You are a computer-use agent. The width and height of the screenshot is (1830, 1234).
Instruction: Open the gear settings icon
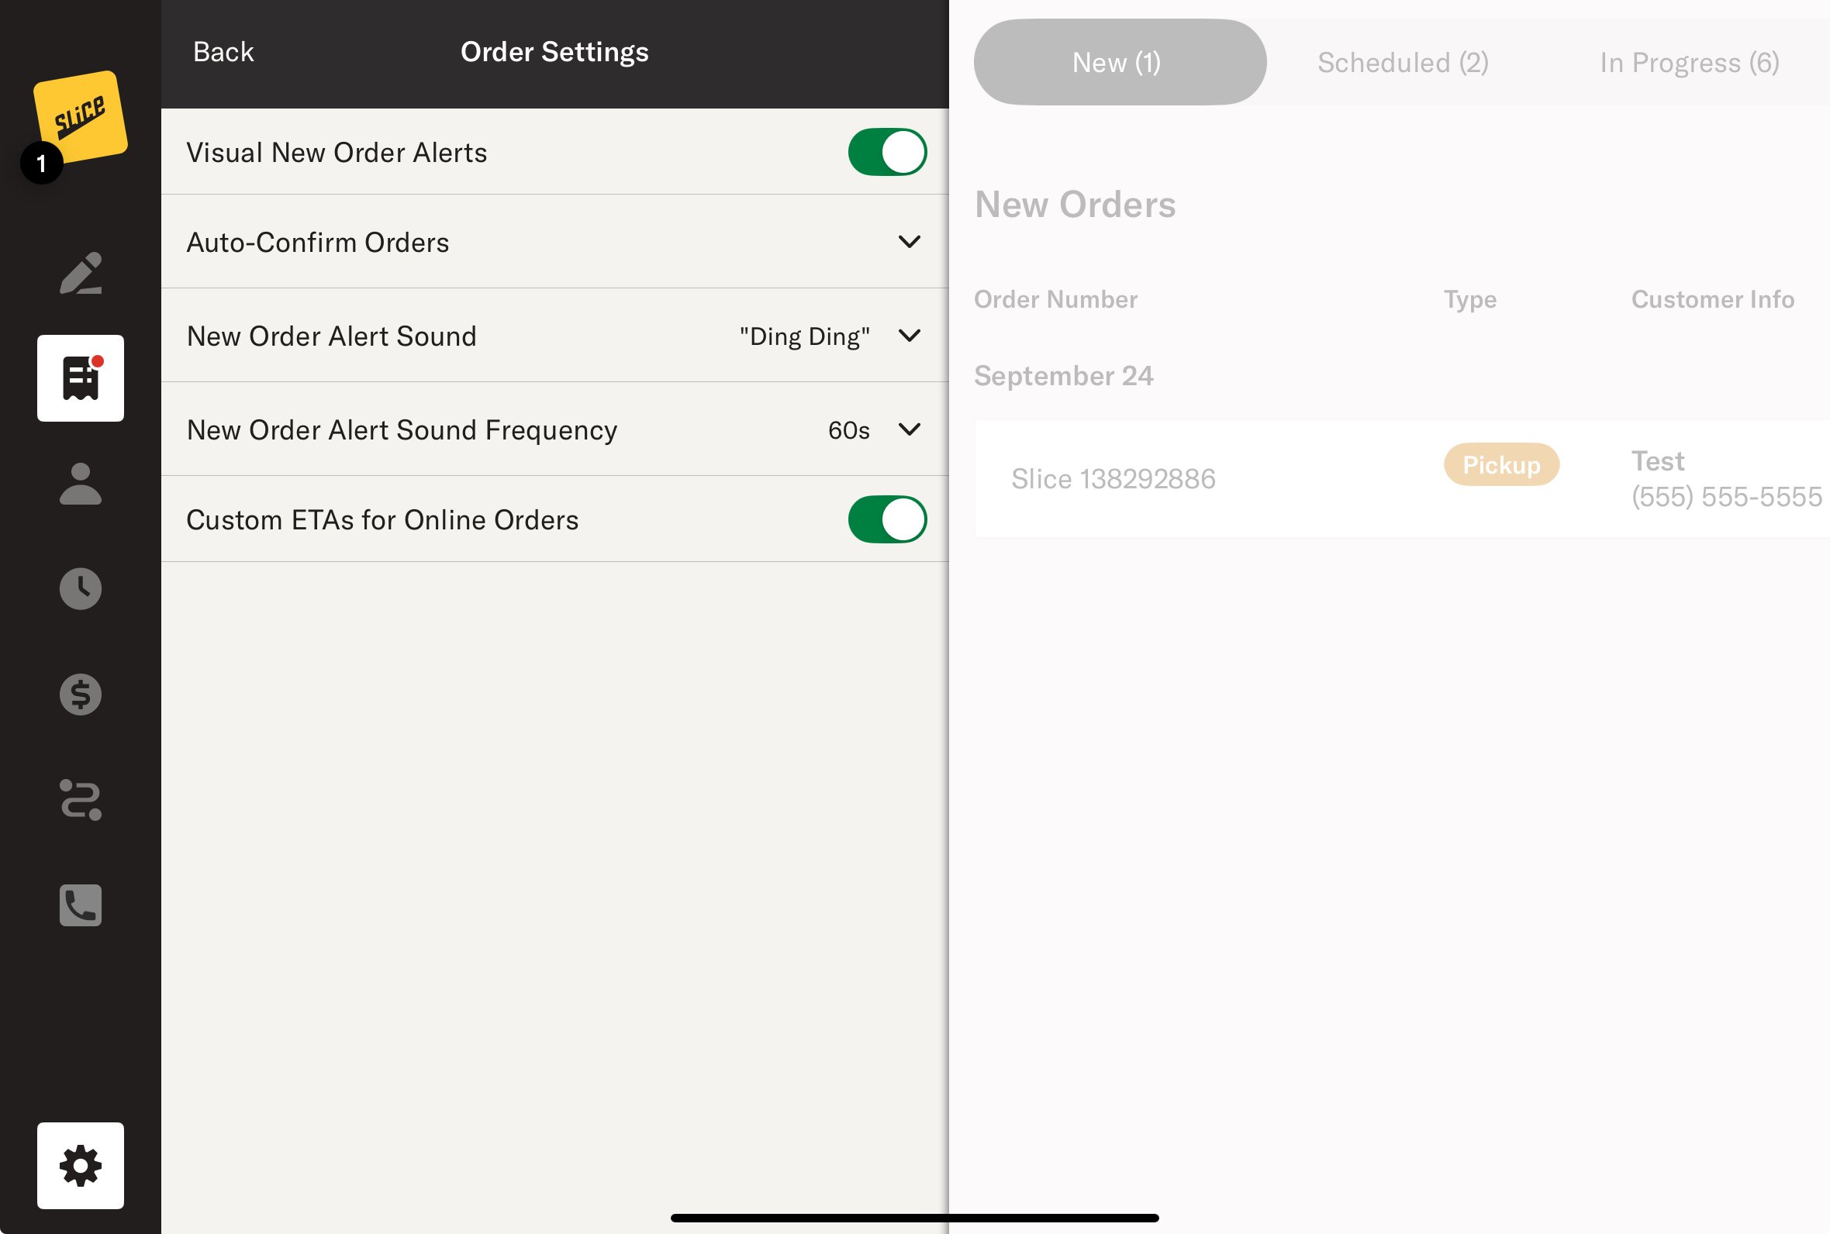pos(81,1166)
